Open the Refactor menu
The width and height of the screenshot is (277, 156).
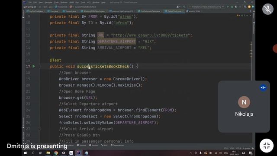64,3
